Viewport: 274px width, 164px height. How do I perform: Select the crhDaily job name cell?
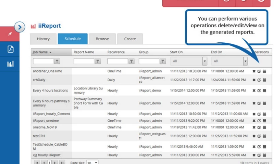[39, 80]
